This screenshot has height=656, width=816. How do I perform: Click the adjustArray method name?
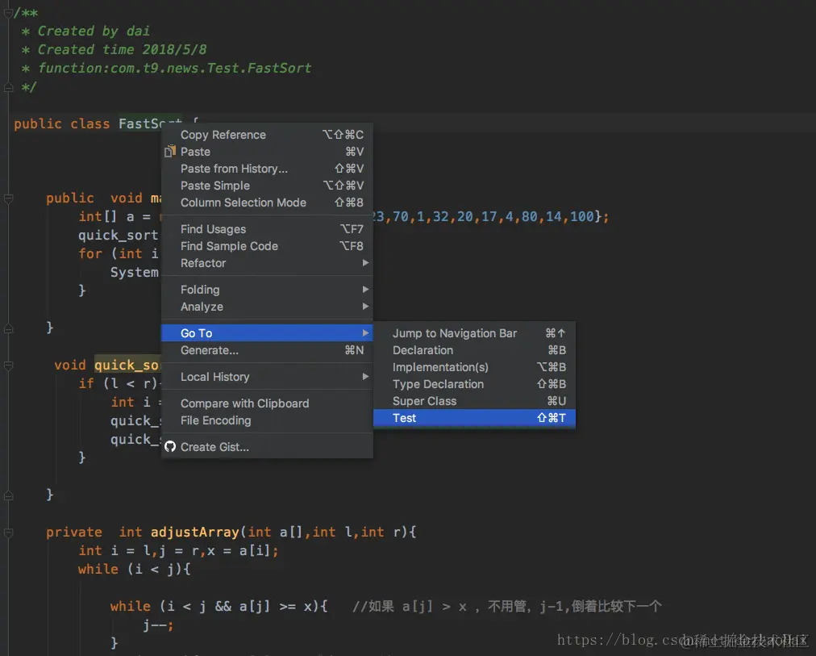coord(194,532)
